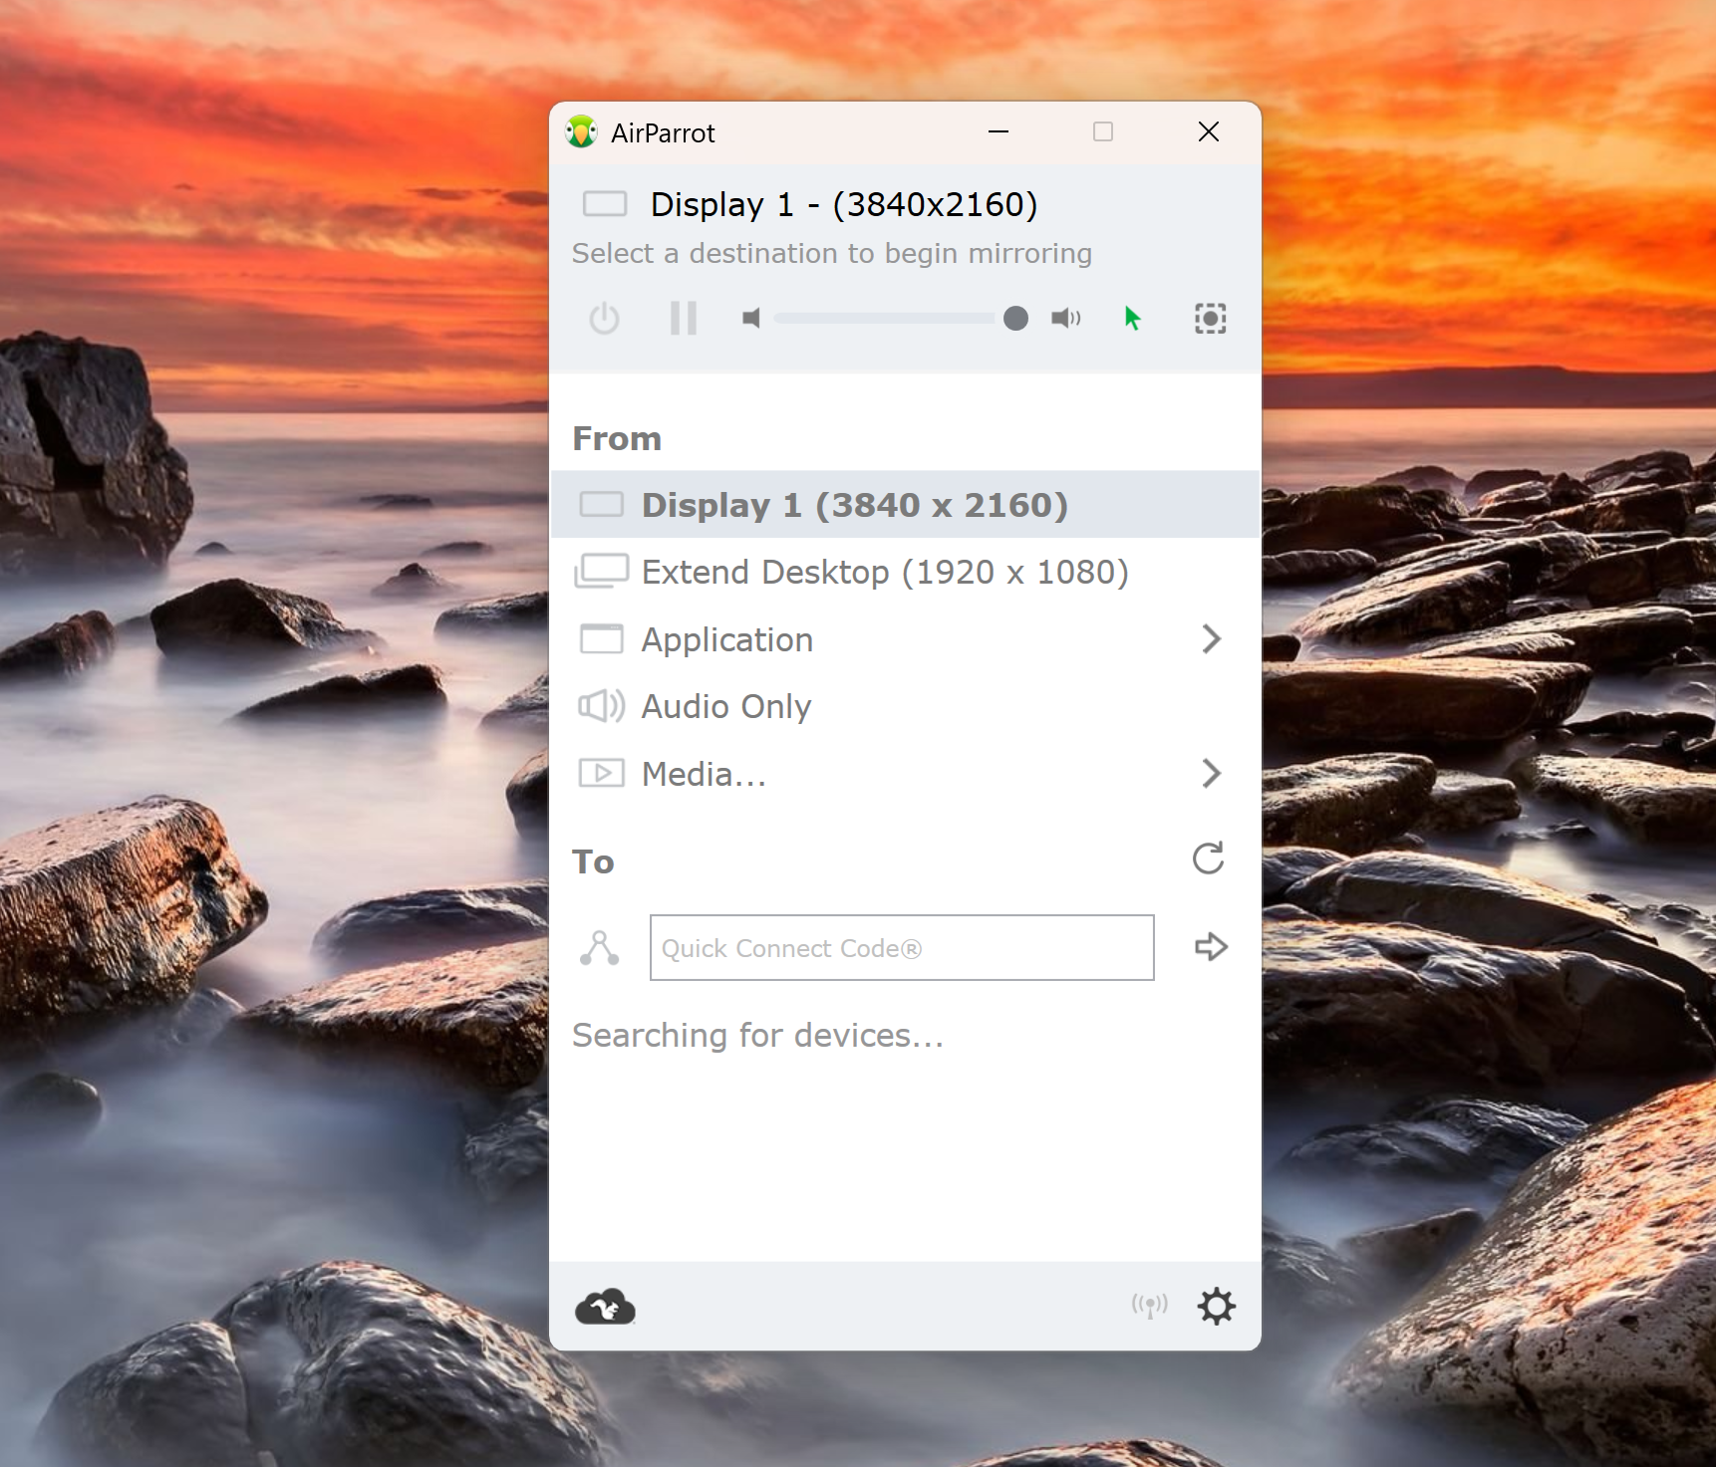This screenshot has height=1467, width=1716.
Task: Click the Media play-box icon
Action: pyautogui.click(x=602, y=773)
